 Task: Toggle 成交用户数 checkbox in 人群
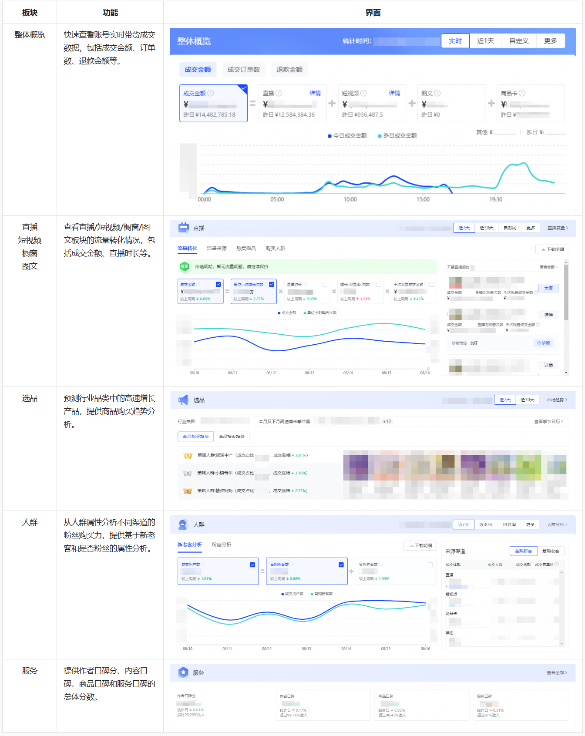click(x=252, y=565)
